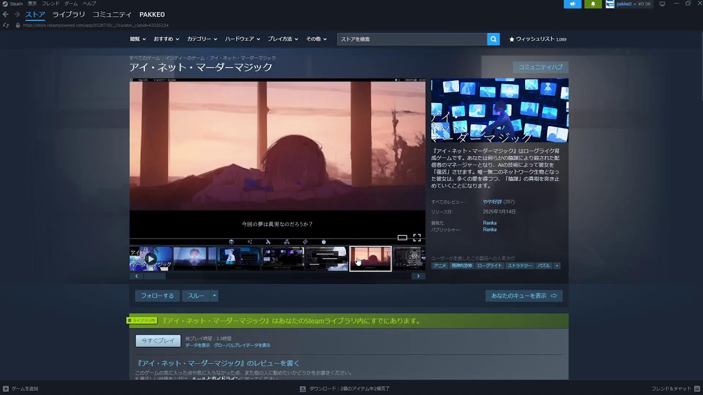Select the パズル tag

click(x=543, y=266)
